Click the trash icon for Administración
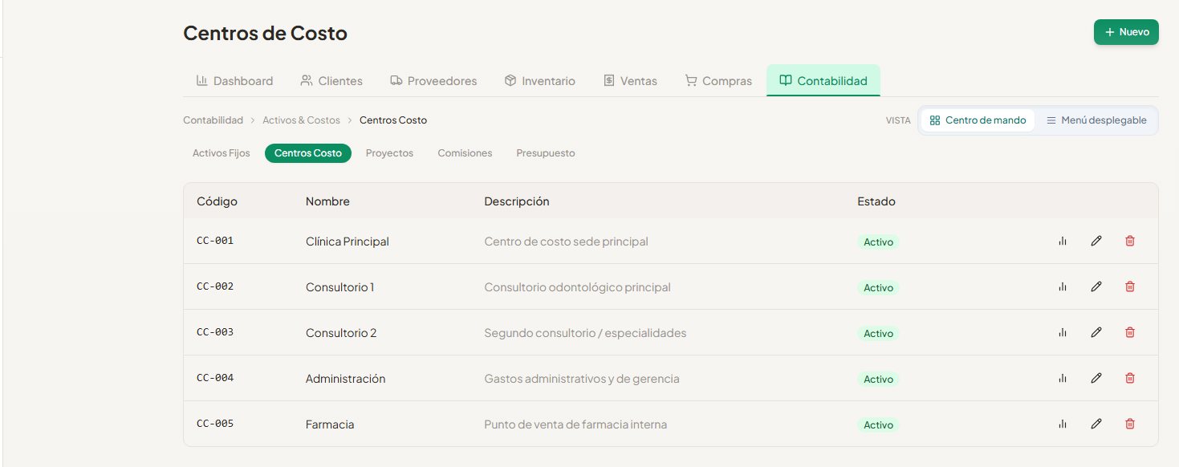Screen dimensions: 1179x467 [1130, 378]
